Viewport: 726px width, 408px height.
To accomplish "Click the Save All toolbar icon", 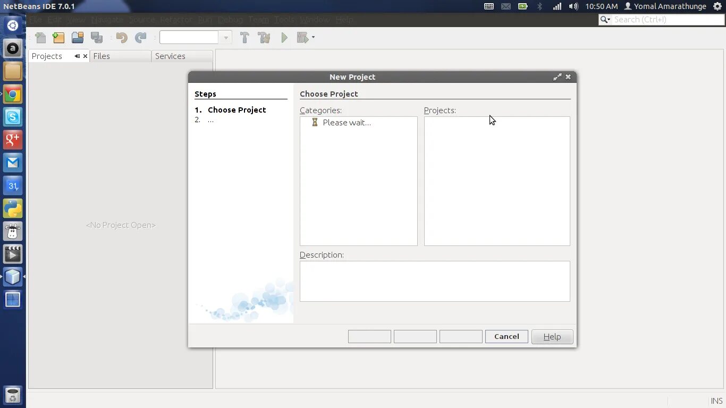I will point(97,38).
